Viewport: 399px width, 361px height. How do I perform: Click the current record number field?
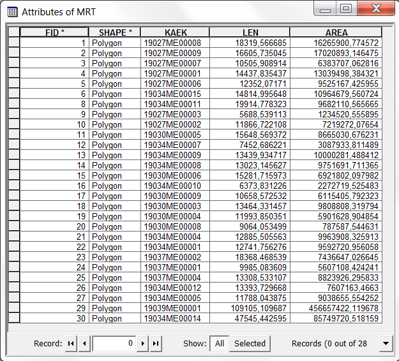pyautogui.click(x=114, y=343)
